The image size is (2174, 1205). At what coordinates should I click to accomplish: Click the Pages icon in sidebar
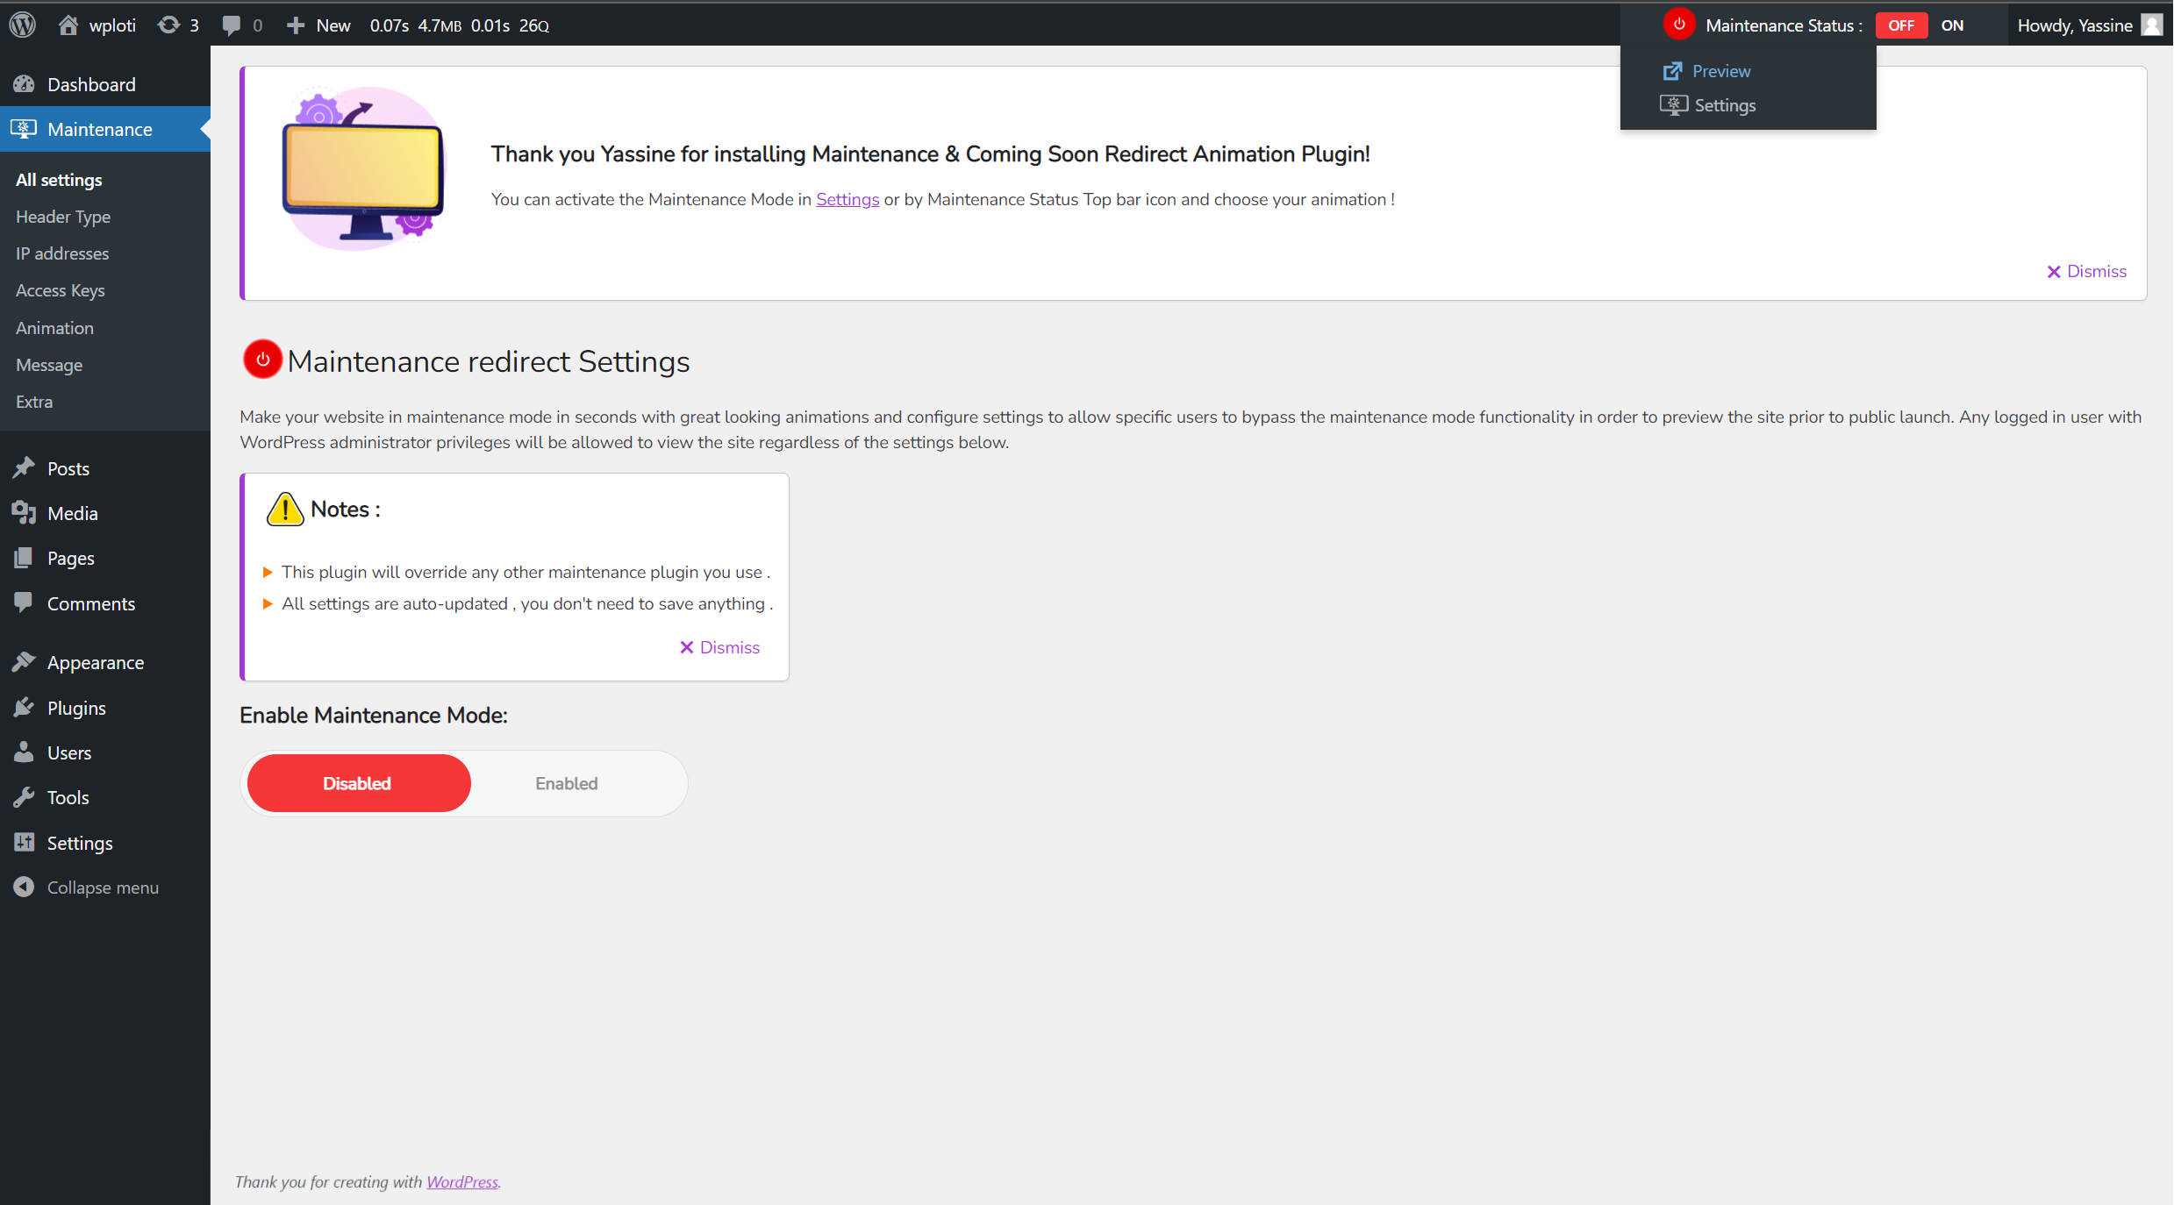(x=24, y=558)
